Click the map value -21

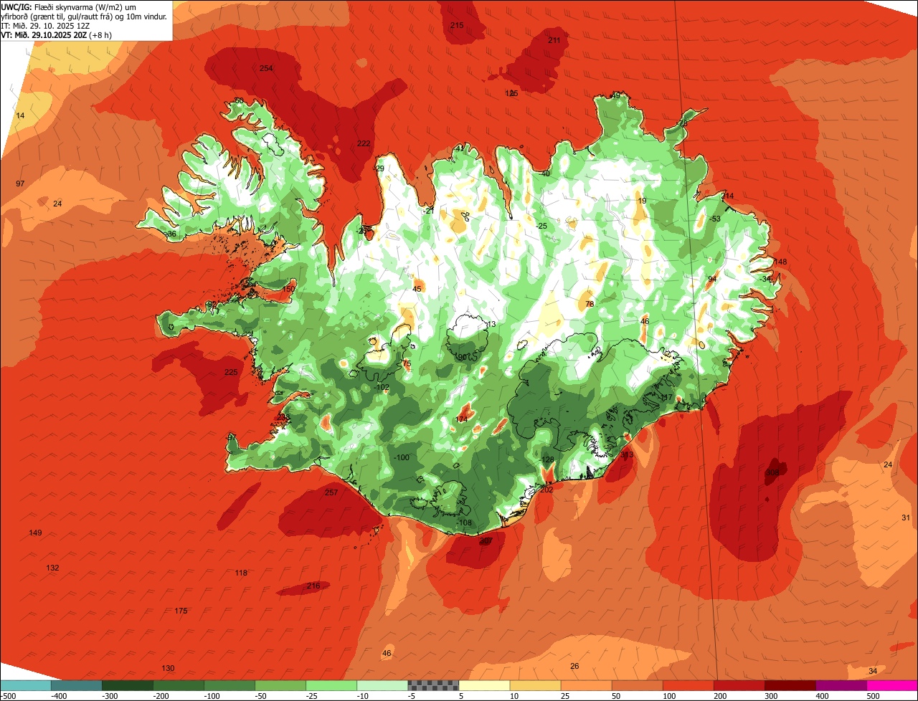coord(429,211)
